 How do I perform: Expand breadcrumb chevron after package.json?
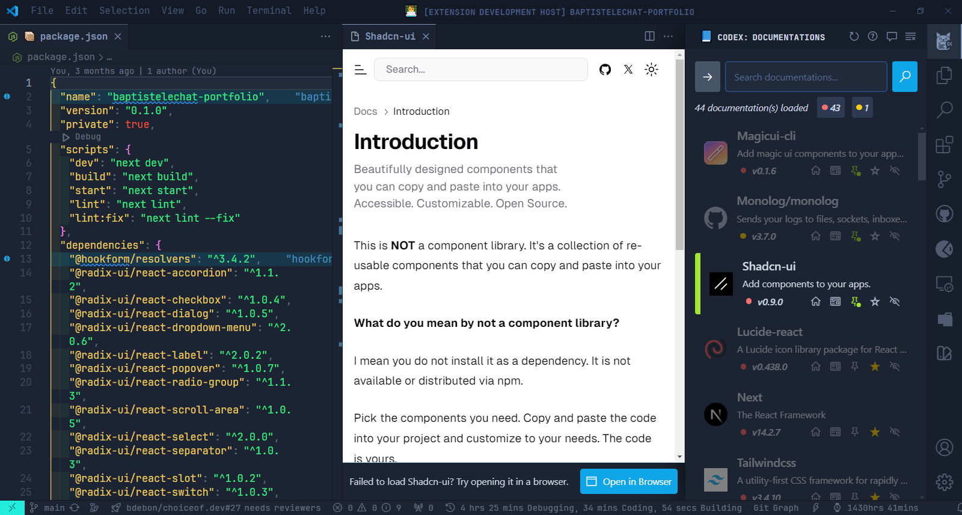click(100, 57)
